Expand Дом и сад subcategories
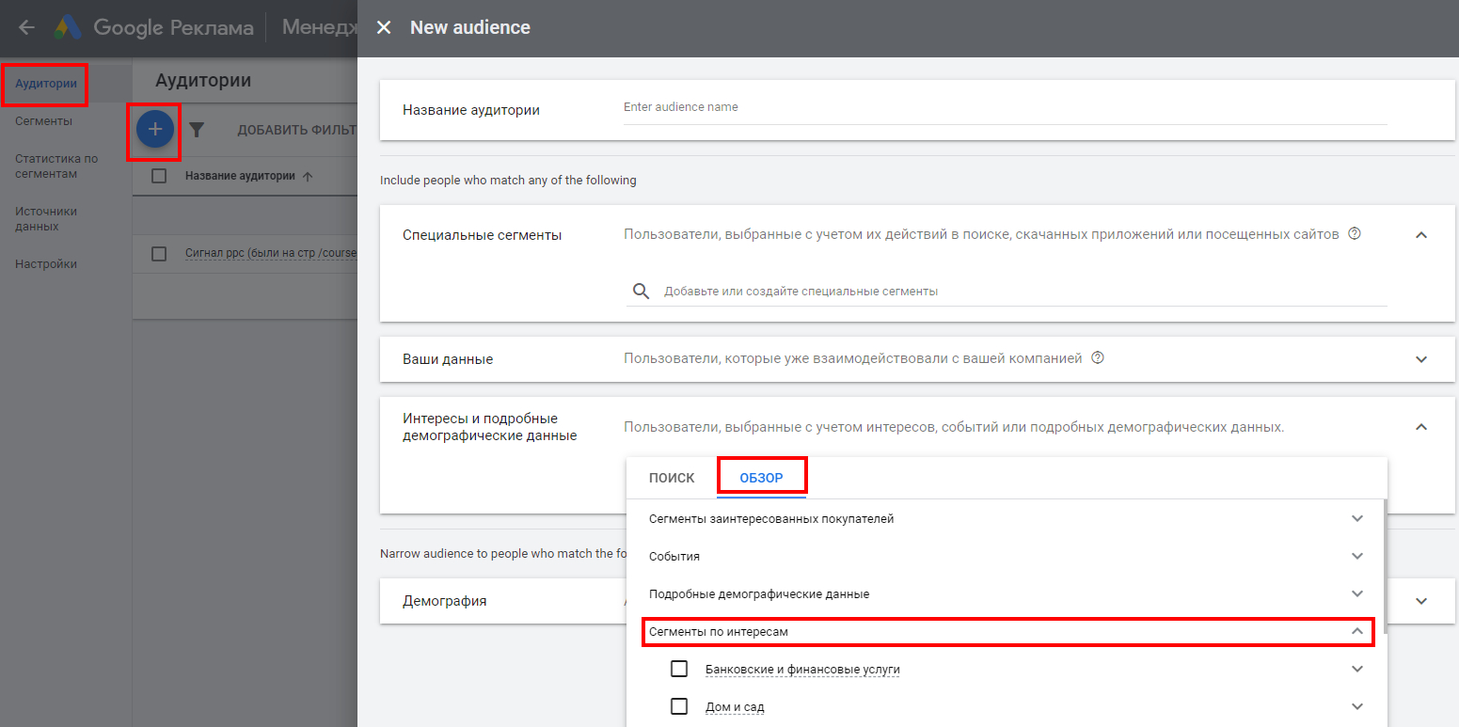 [1356, 706]
